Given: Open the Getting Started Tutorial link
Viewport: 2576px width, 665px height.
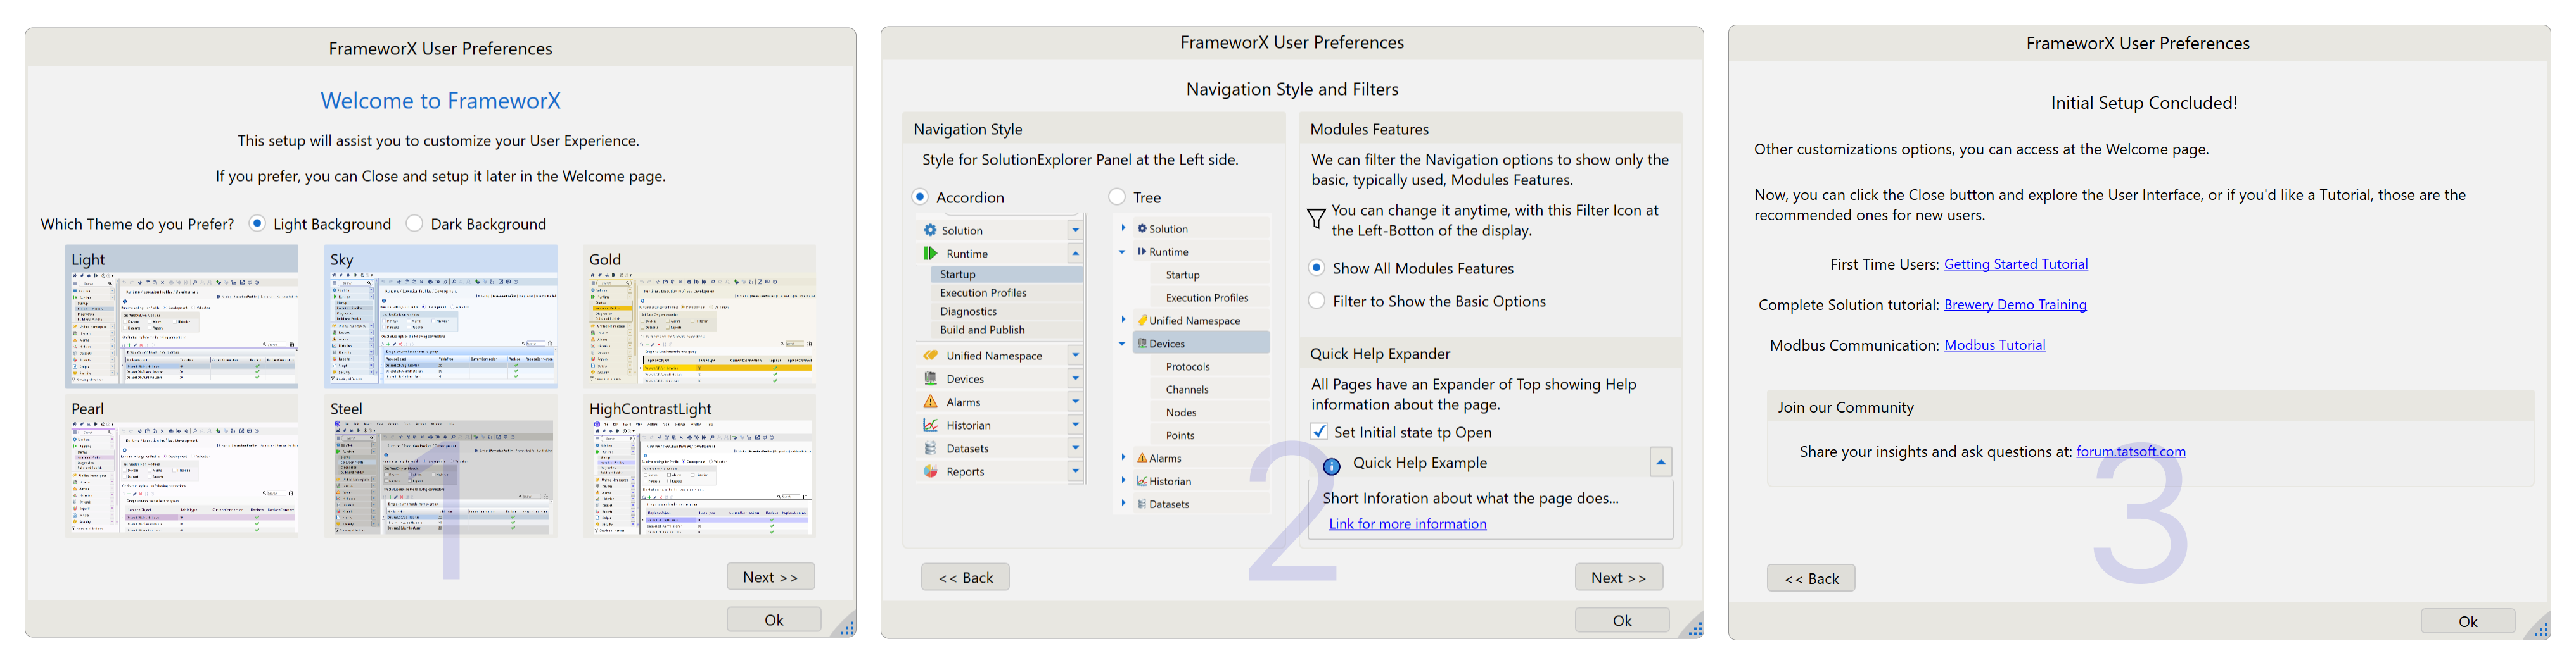Looking at the screenshot, I should tap(2015, 264).
